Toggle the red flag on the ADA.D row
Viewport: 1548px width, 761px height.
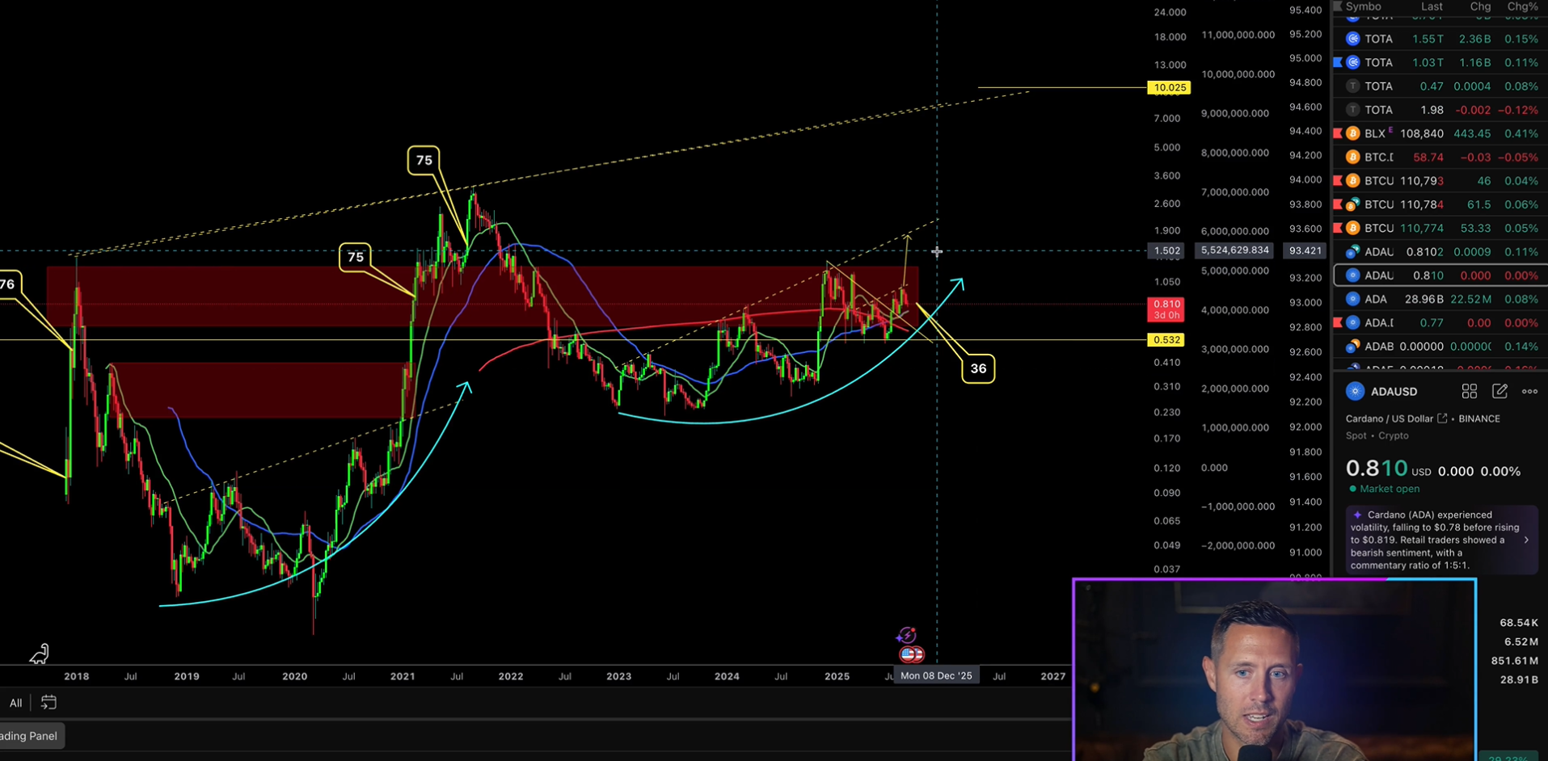[1338, 322]
